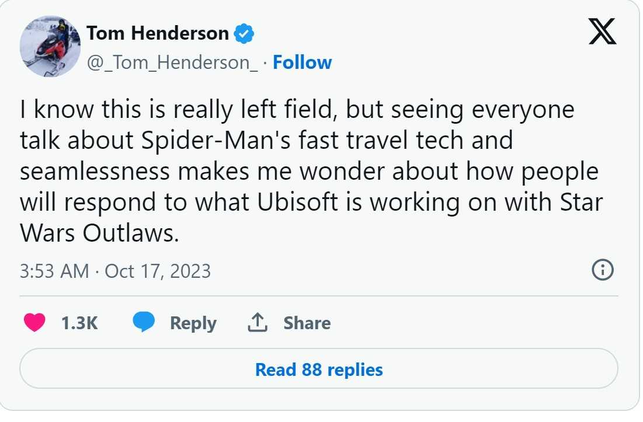Click the Share text label
Screen dimensions: 643x422
click(307, 323)
